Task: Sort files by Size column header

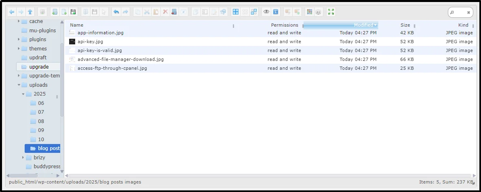Action: [405, 25]
